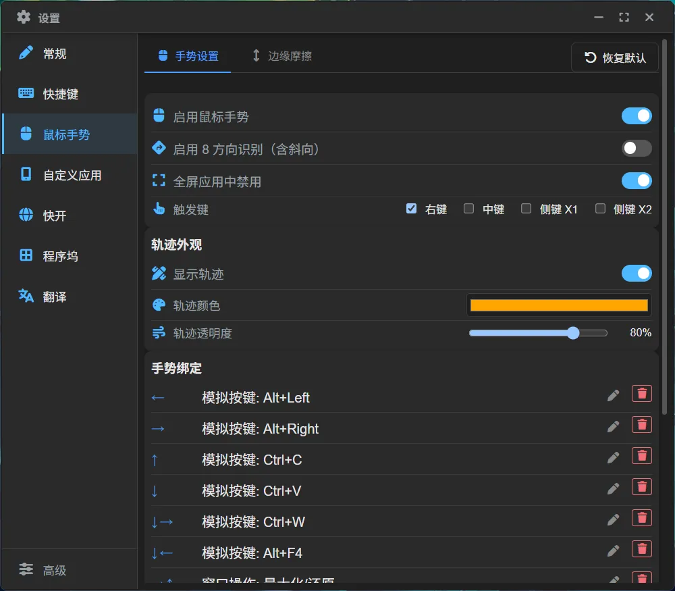Image resolution: width=675 pixels, height=591 pixels.
Task: Delete the Ctrl+V gesture binding
Action: pos(641,487)
